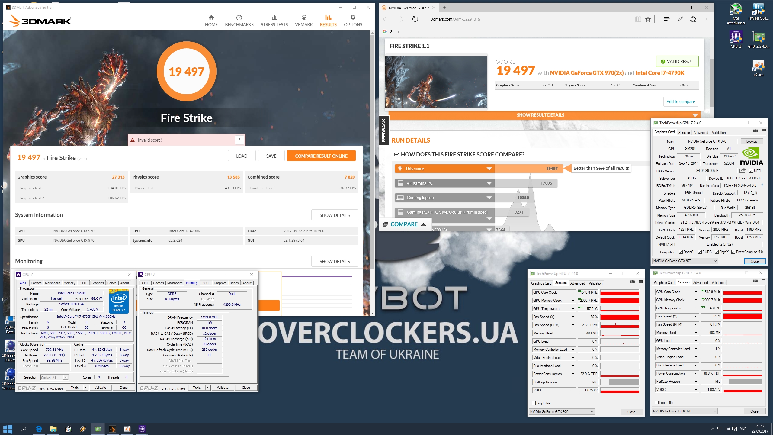The width and height of the screenshot is (773, 435).
Task: Open File Explorer from taskbar
Action: click(53, 429)
